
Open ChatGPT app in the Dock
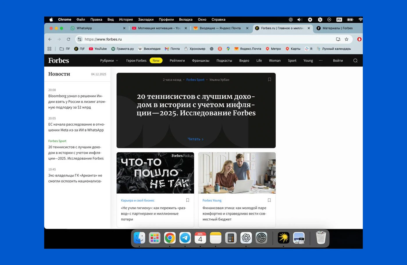tap(246, 238)
